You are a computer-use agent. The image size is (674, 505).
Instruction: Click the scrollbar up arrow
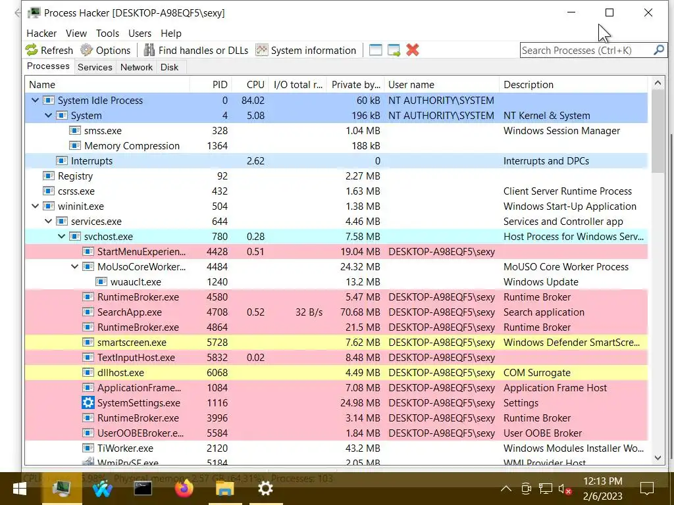[x=658, y=84]
